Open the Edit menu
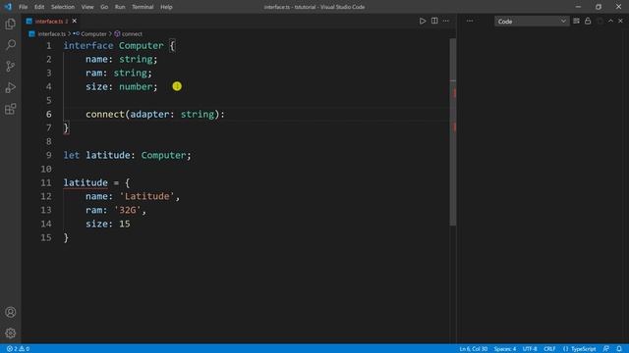629x353 pixels. 39,7
